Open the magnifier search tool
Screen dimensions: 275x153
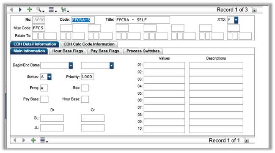click(40, 10)
